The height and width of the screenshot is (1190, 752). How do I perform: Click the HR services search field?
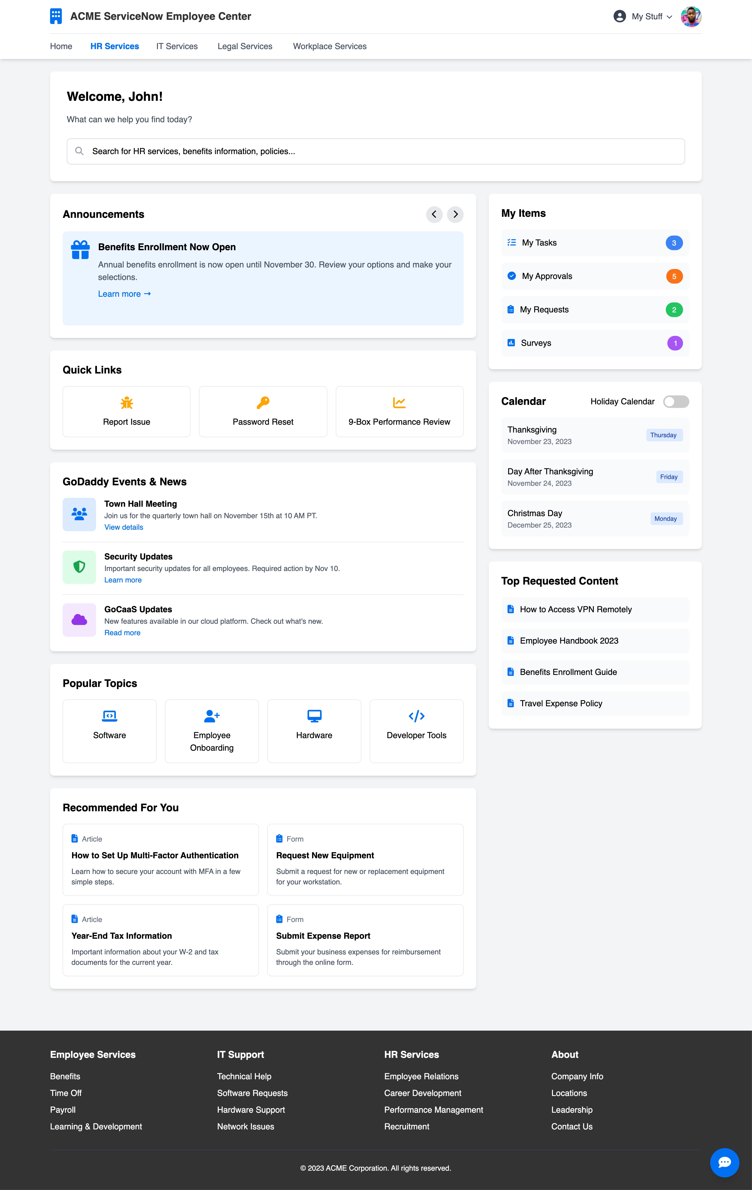[x=375, y=151]
